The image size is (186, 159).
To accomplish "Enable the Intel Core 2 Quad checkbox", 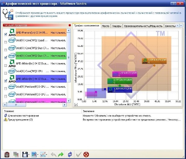I will 6,42.
